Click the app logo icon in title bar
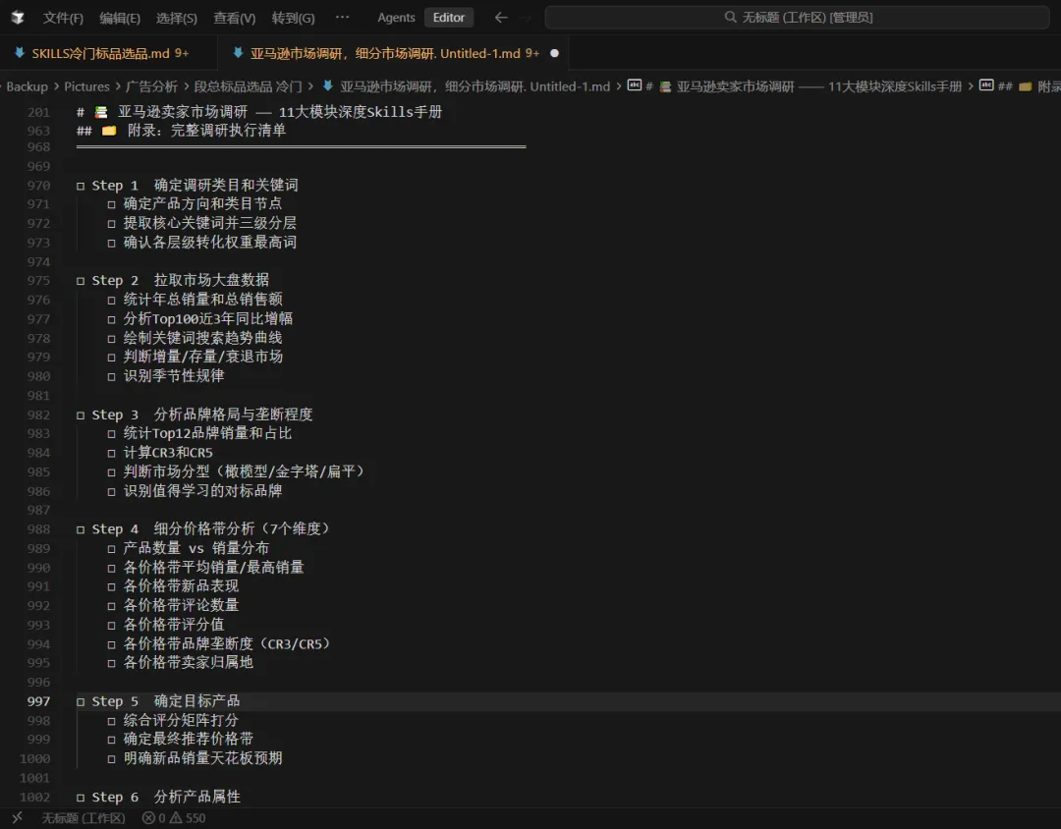This screenshot has width=1061, height=829. pyautogui.click(x=18, y=18)
